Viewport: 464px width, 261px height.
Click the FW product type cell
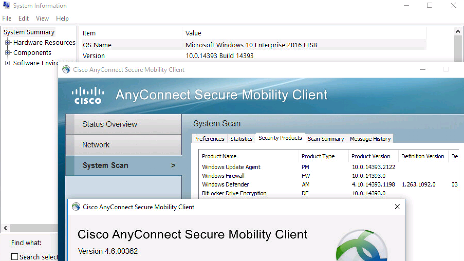[306, 176]
